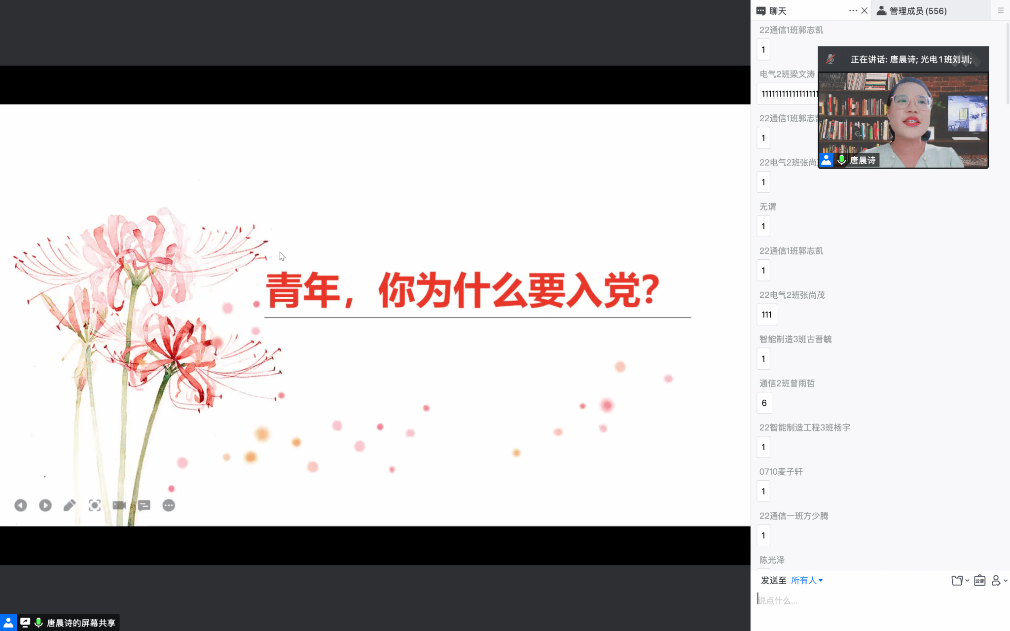Click the camera icon in slideshow toolbar
This screenshot has height=631, width=1010.
[x=119, y=505]
